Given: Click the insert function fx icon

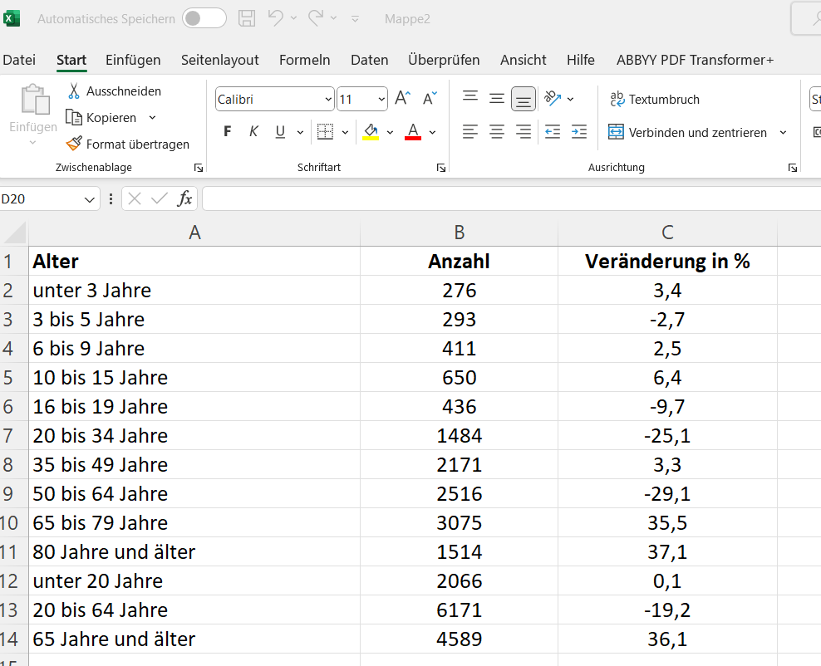Looking at the screenshot, I should [185, 199].
